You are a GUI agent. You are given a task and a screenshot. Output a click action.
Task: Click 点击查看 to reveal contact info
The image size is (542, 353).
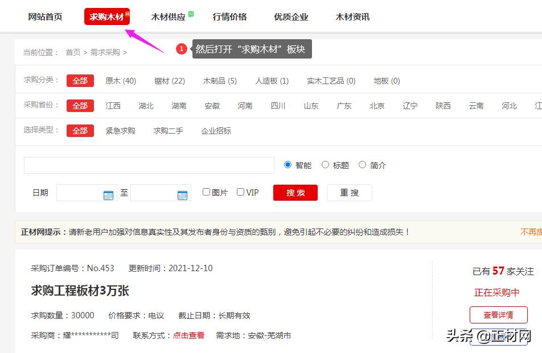click(x=188, y=335)
